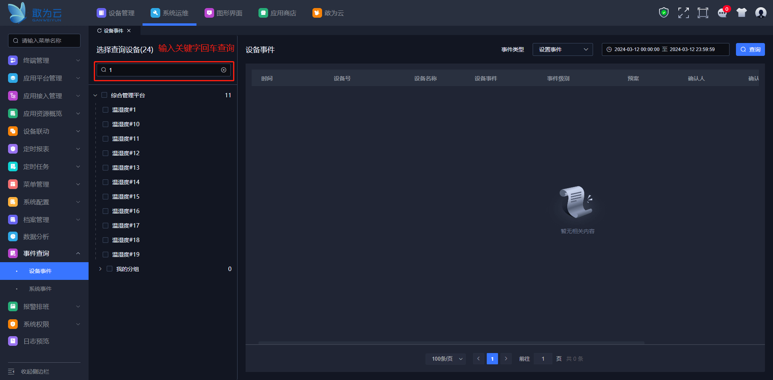Click the 系统配置 sidebar icon
Screen dimensions: 773x380
(x=13, y=202)
